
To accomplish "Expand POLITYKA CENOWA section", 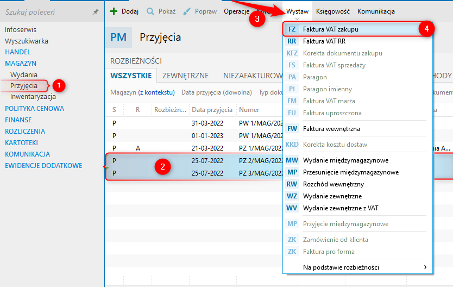I will tap(34, 109).
